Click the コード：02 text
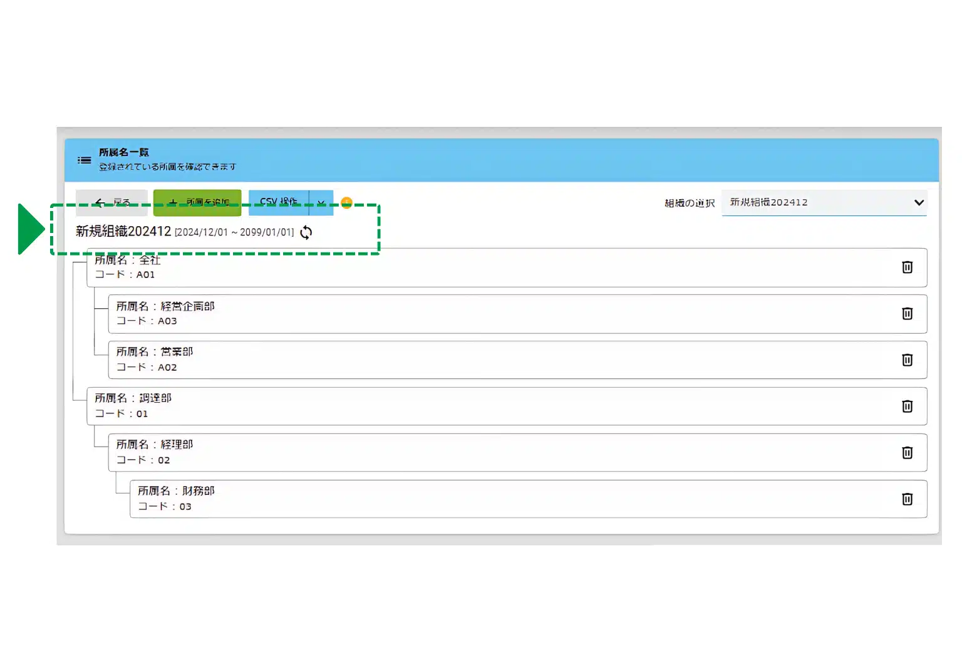The image size is (962, 647). (x=143, y=460)
